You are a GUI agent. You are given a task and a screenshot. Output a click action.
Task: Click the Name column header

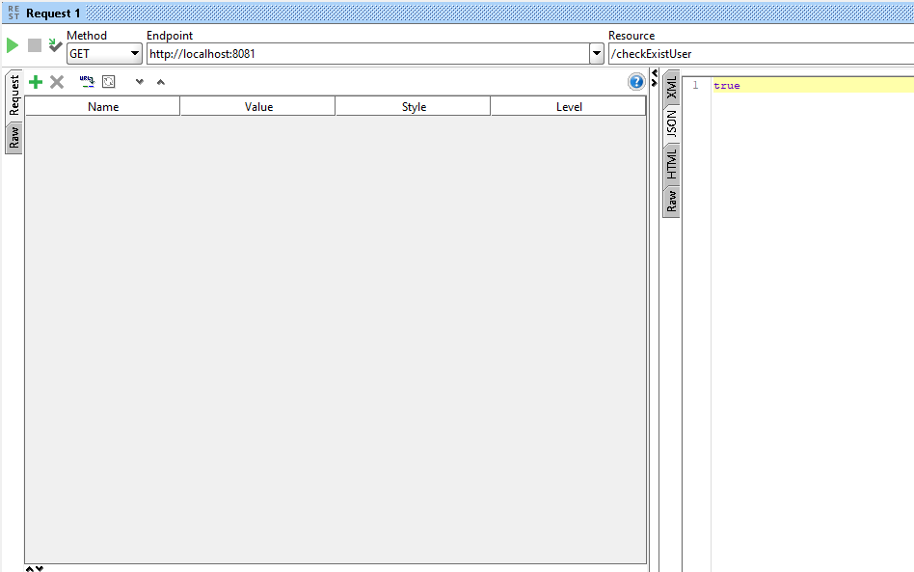pyautogui.click(x=103, y=107)
